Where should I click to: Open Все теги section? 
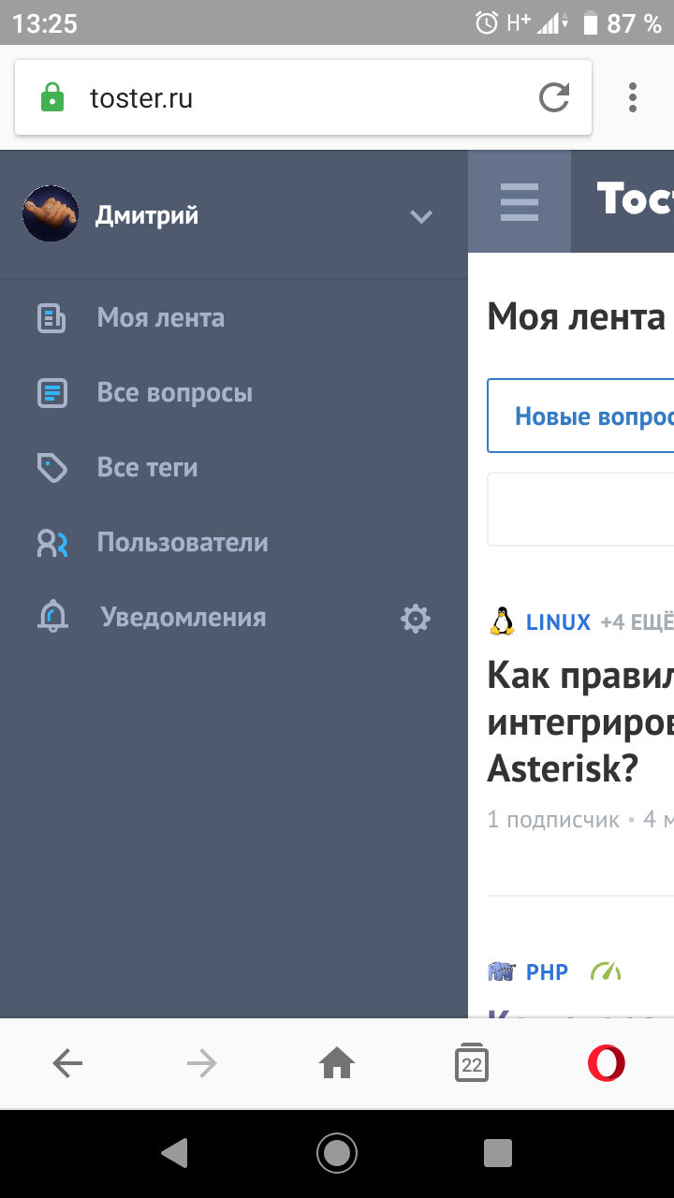point(147,468)
